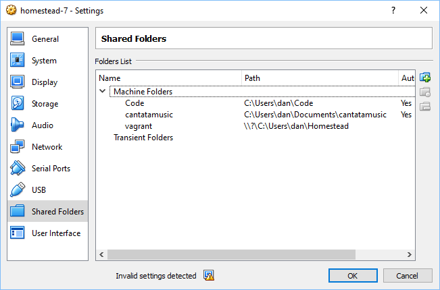This screenshot has width=440, height=290.
Task: Click the invalid settings warning icon
Action: pyautogui.click(x=209, y=275)
